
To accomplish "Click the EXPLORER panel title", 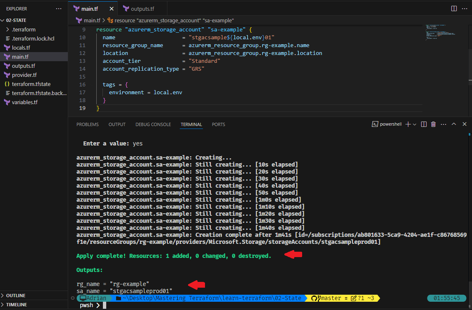I will 17,9.
